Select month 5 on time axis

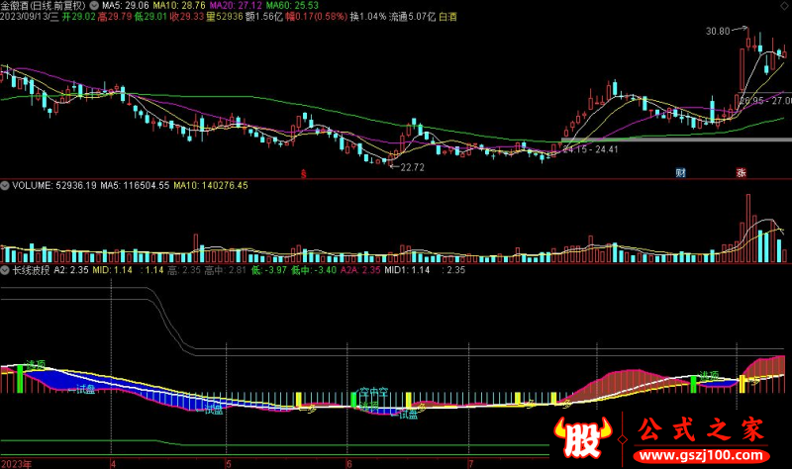pos(229,463)
